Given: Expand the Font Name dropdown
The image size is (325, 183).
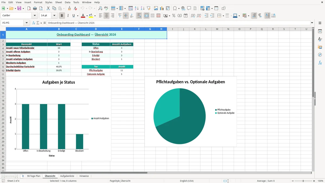Looking at the screenshot, I should click(x=35, y=16).
